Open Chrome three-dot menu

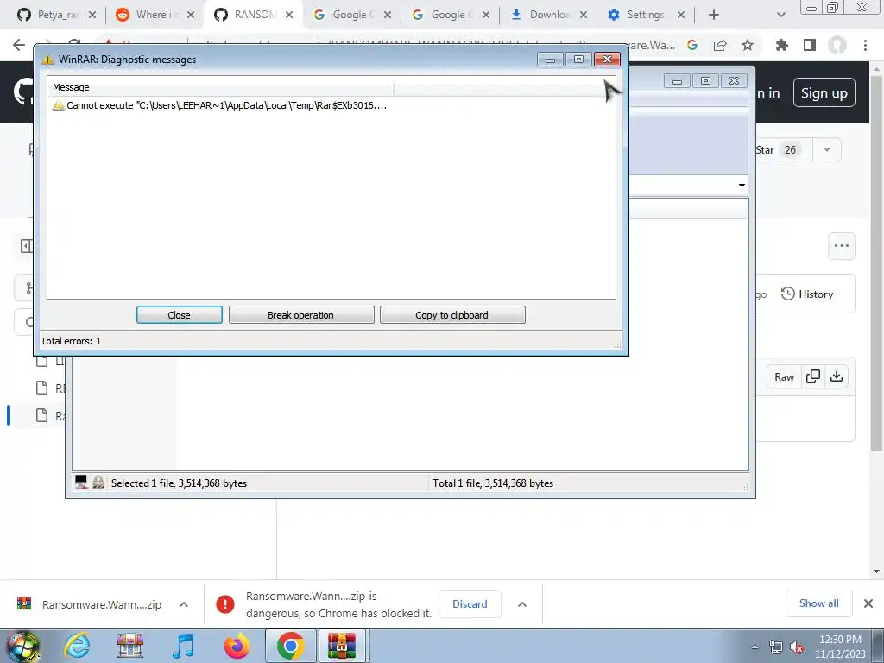point(865,45)
